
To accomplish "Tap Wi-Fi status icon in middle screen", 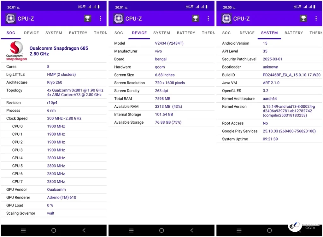I will point(192,7).
